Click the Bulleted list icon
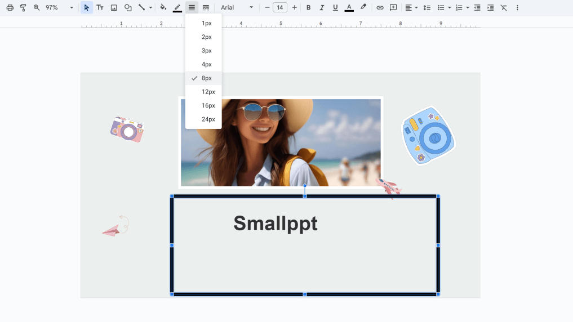Viewport: 573px width, 322px height. click(x=441, y=7)
